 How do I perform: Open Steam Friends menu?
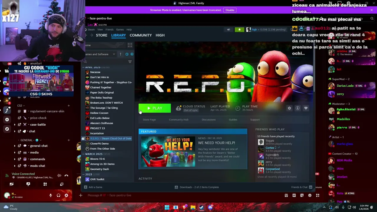109,29
